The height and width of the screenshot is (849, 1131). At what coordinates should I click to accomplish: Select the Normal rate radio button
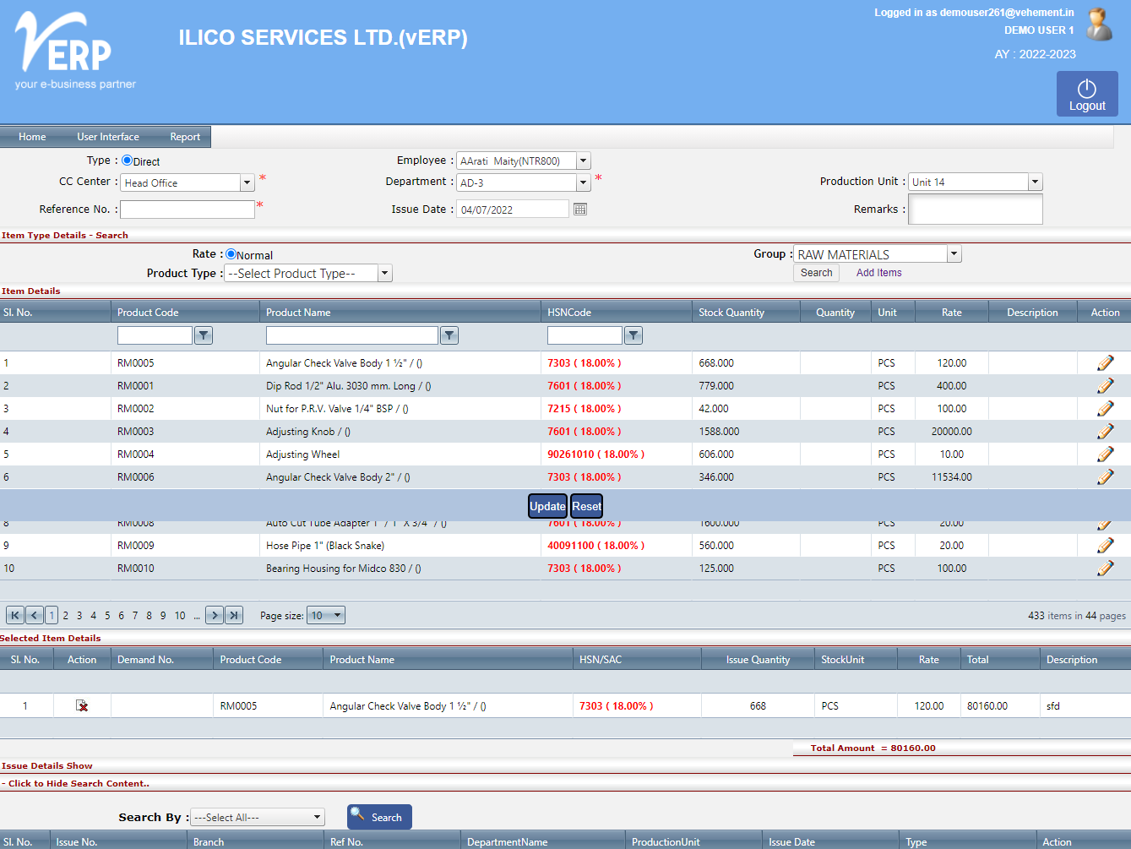coord(231,254)
